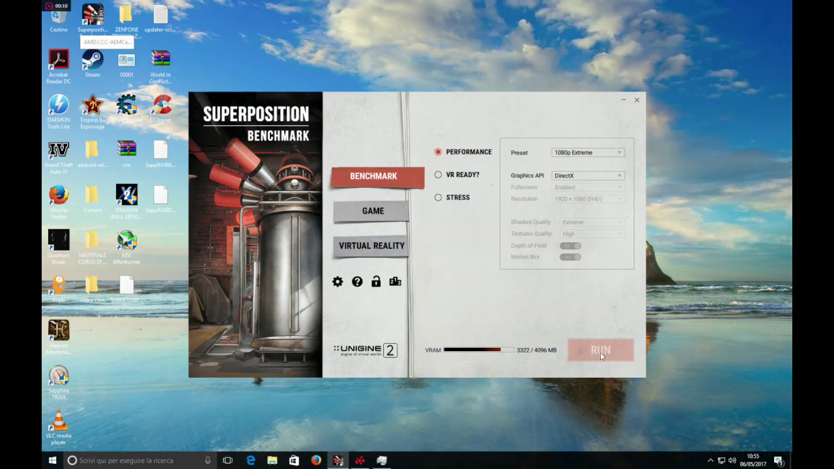Open the Graphics API dropdown showing DirectX
Image resolution: width=834 pixels, height=469 pixels.
(588, 176)
